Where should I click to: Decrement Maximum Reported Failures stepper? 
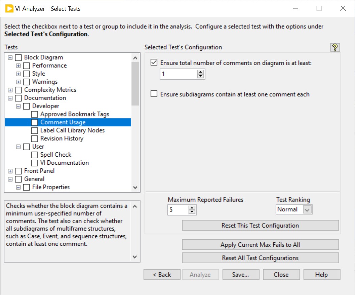pos(192,211)
